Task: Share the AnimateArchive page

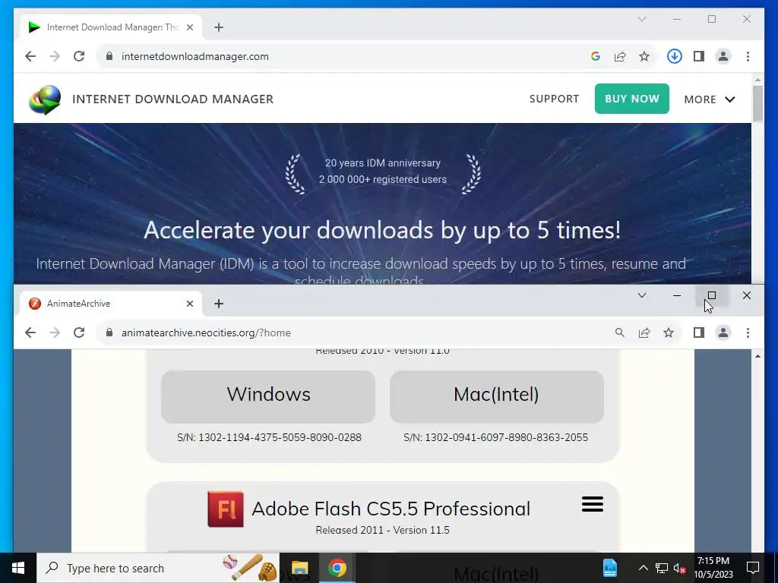Action: coord(644,332)
